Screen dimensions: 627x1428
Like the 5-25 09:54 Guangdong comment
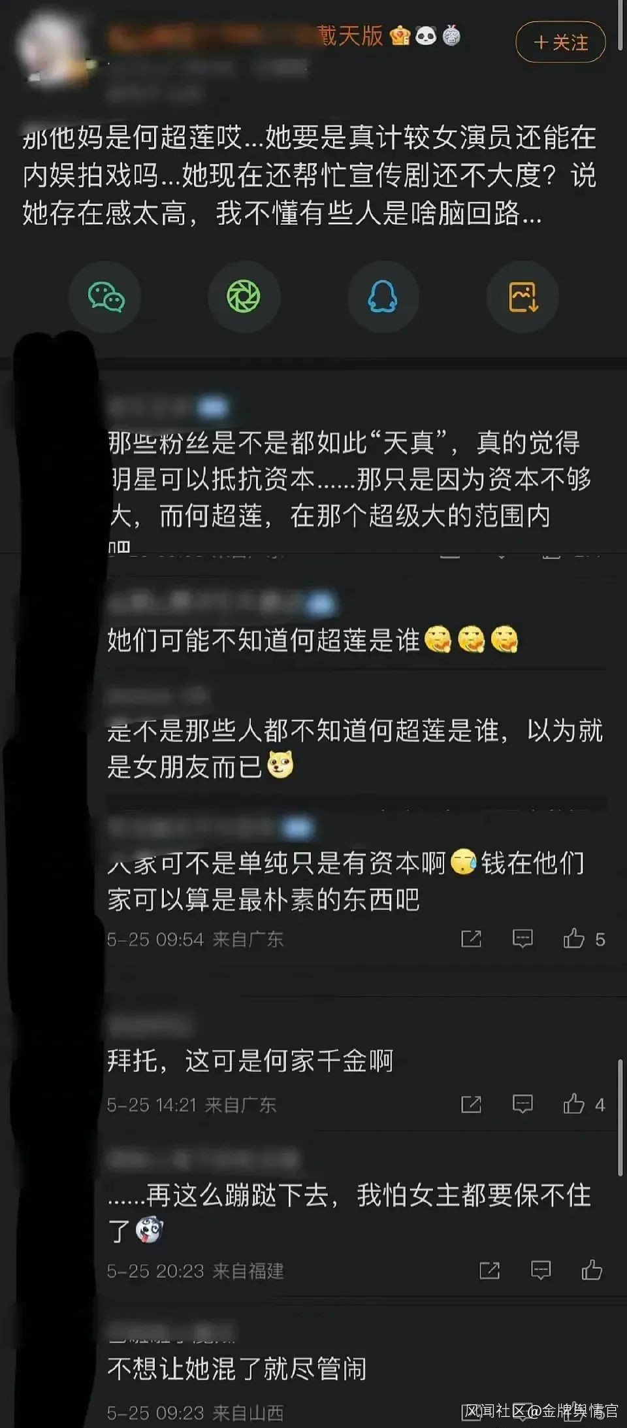tap(585, 938)
